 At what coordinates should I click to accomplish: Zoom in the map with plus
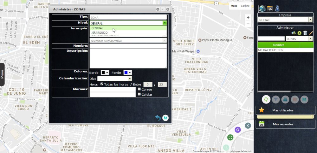(x=248, y=18)
